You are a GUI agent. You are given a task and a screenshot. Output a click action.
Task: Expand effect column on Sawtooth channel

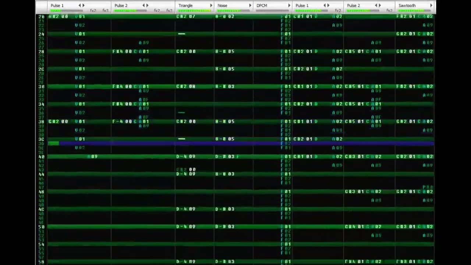(x=431, y=6)
